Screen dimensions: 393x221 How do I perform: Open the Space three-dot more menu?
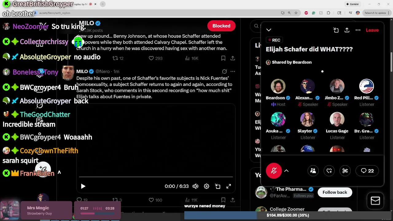(358, 30)
